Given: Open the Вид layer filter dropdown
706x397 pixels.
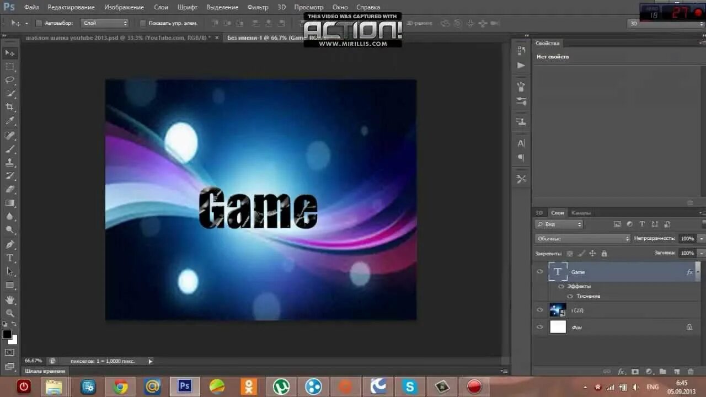Looking at the screenshot, I should point(559,224).
